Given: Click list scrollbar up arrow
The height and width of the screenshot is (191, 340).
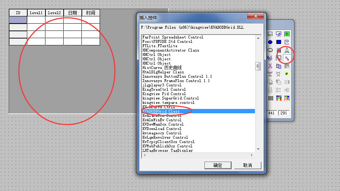Looking at the screenshot, I should 258,38.
